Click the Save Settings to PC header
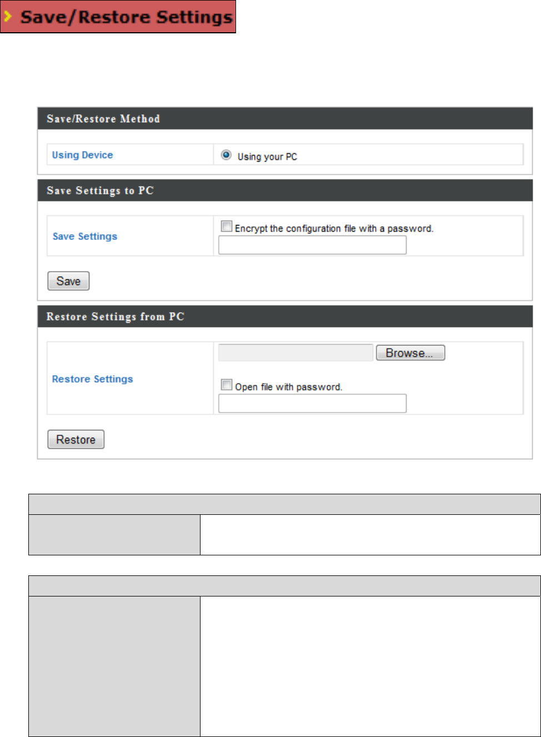This screenshot has height=737, width=541. point(100,190)
